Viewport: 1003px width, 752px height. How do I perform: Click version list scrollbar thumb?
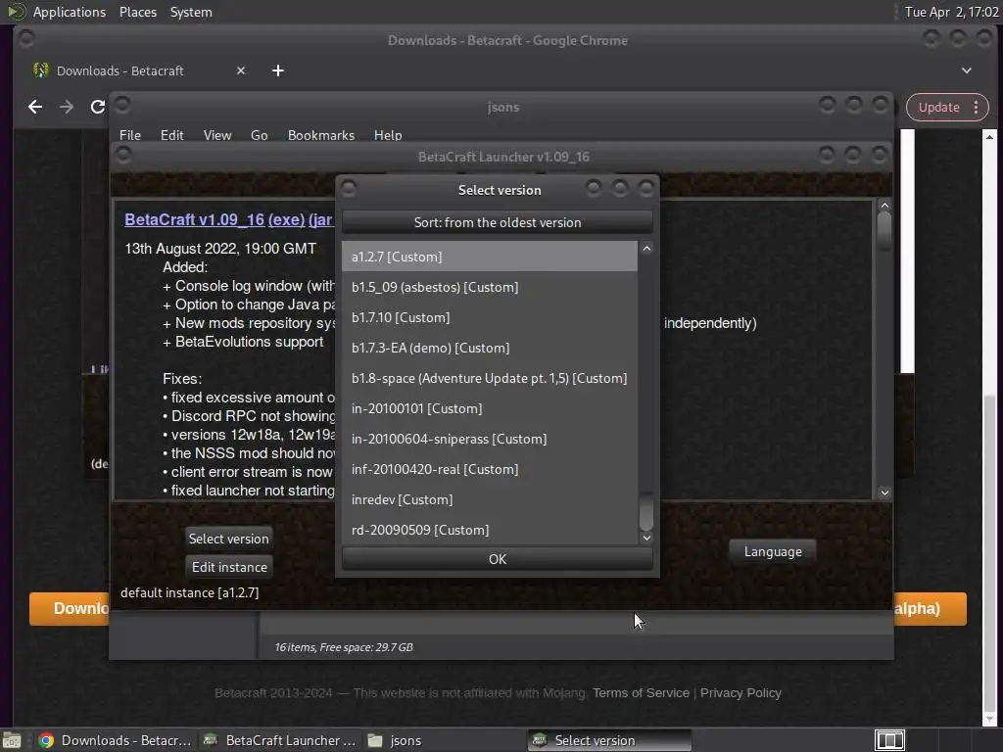click(646, 511)
